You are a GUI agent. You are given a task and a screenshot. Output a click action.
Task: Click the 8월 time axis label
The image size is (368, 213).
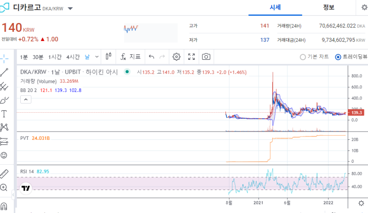(x=229, y=203)
